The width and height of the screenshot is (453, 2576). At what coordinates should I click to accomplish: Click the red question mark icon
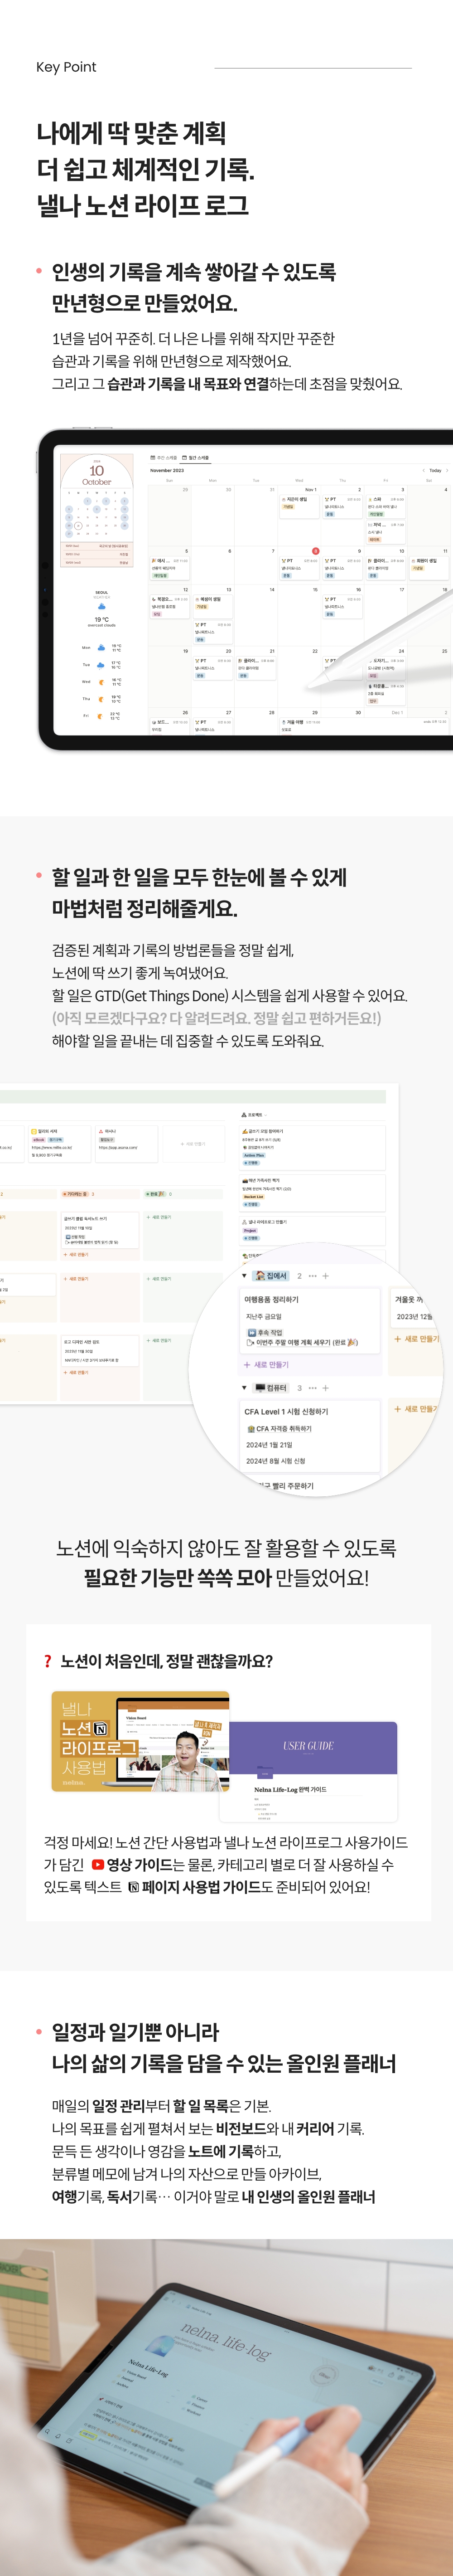point(47,1661)
